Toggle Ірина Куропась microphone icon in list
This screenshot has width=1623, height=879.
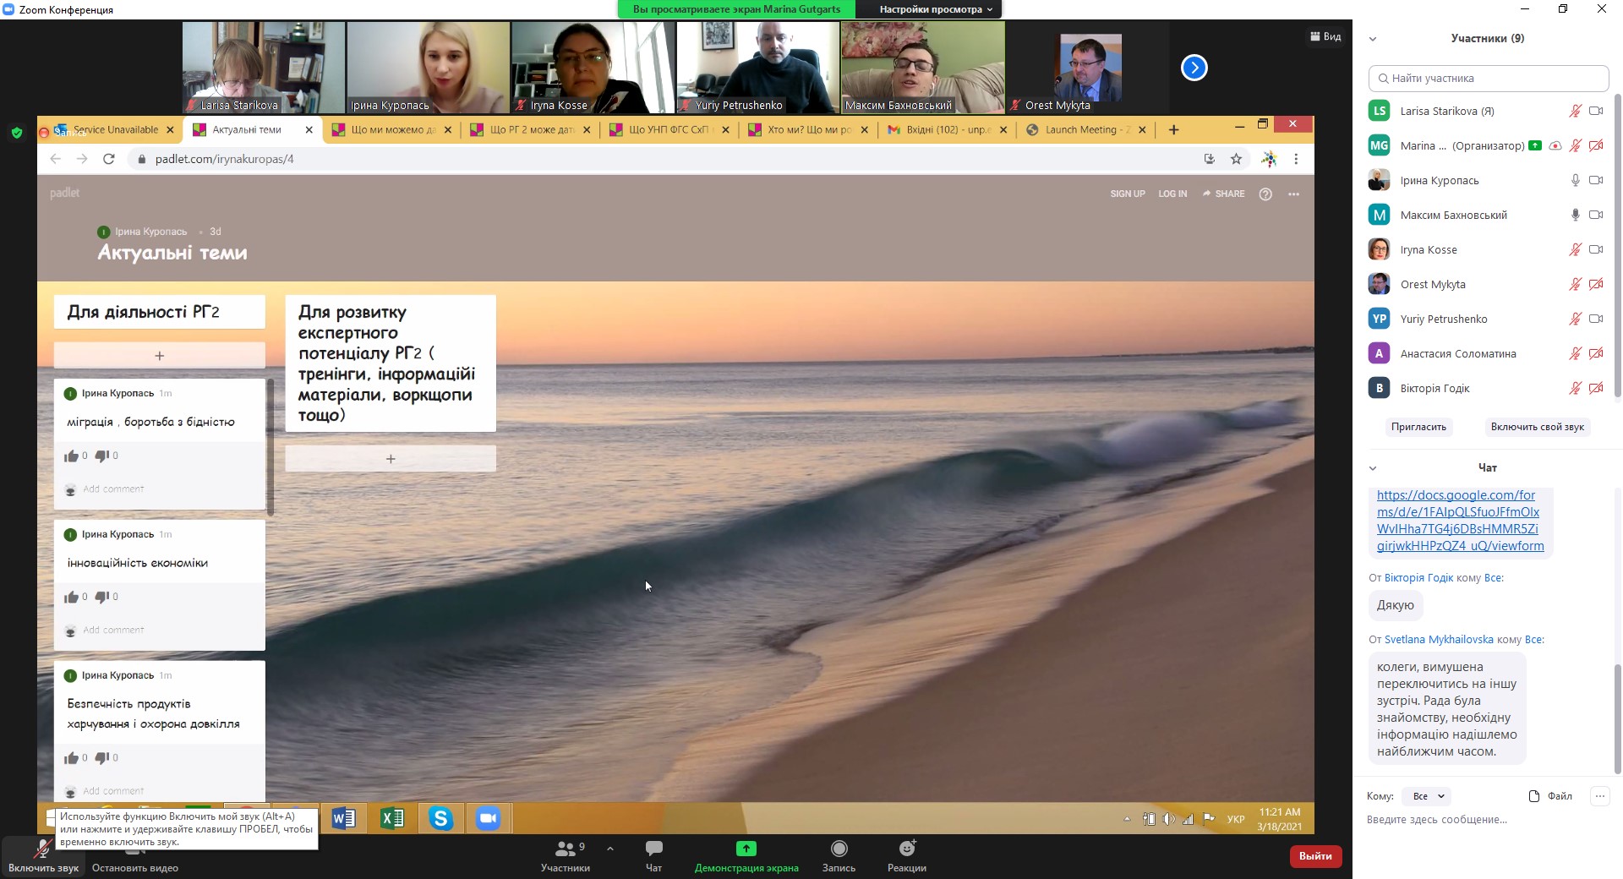(x=1576, y=180)
